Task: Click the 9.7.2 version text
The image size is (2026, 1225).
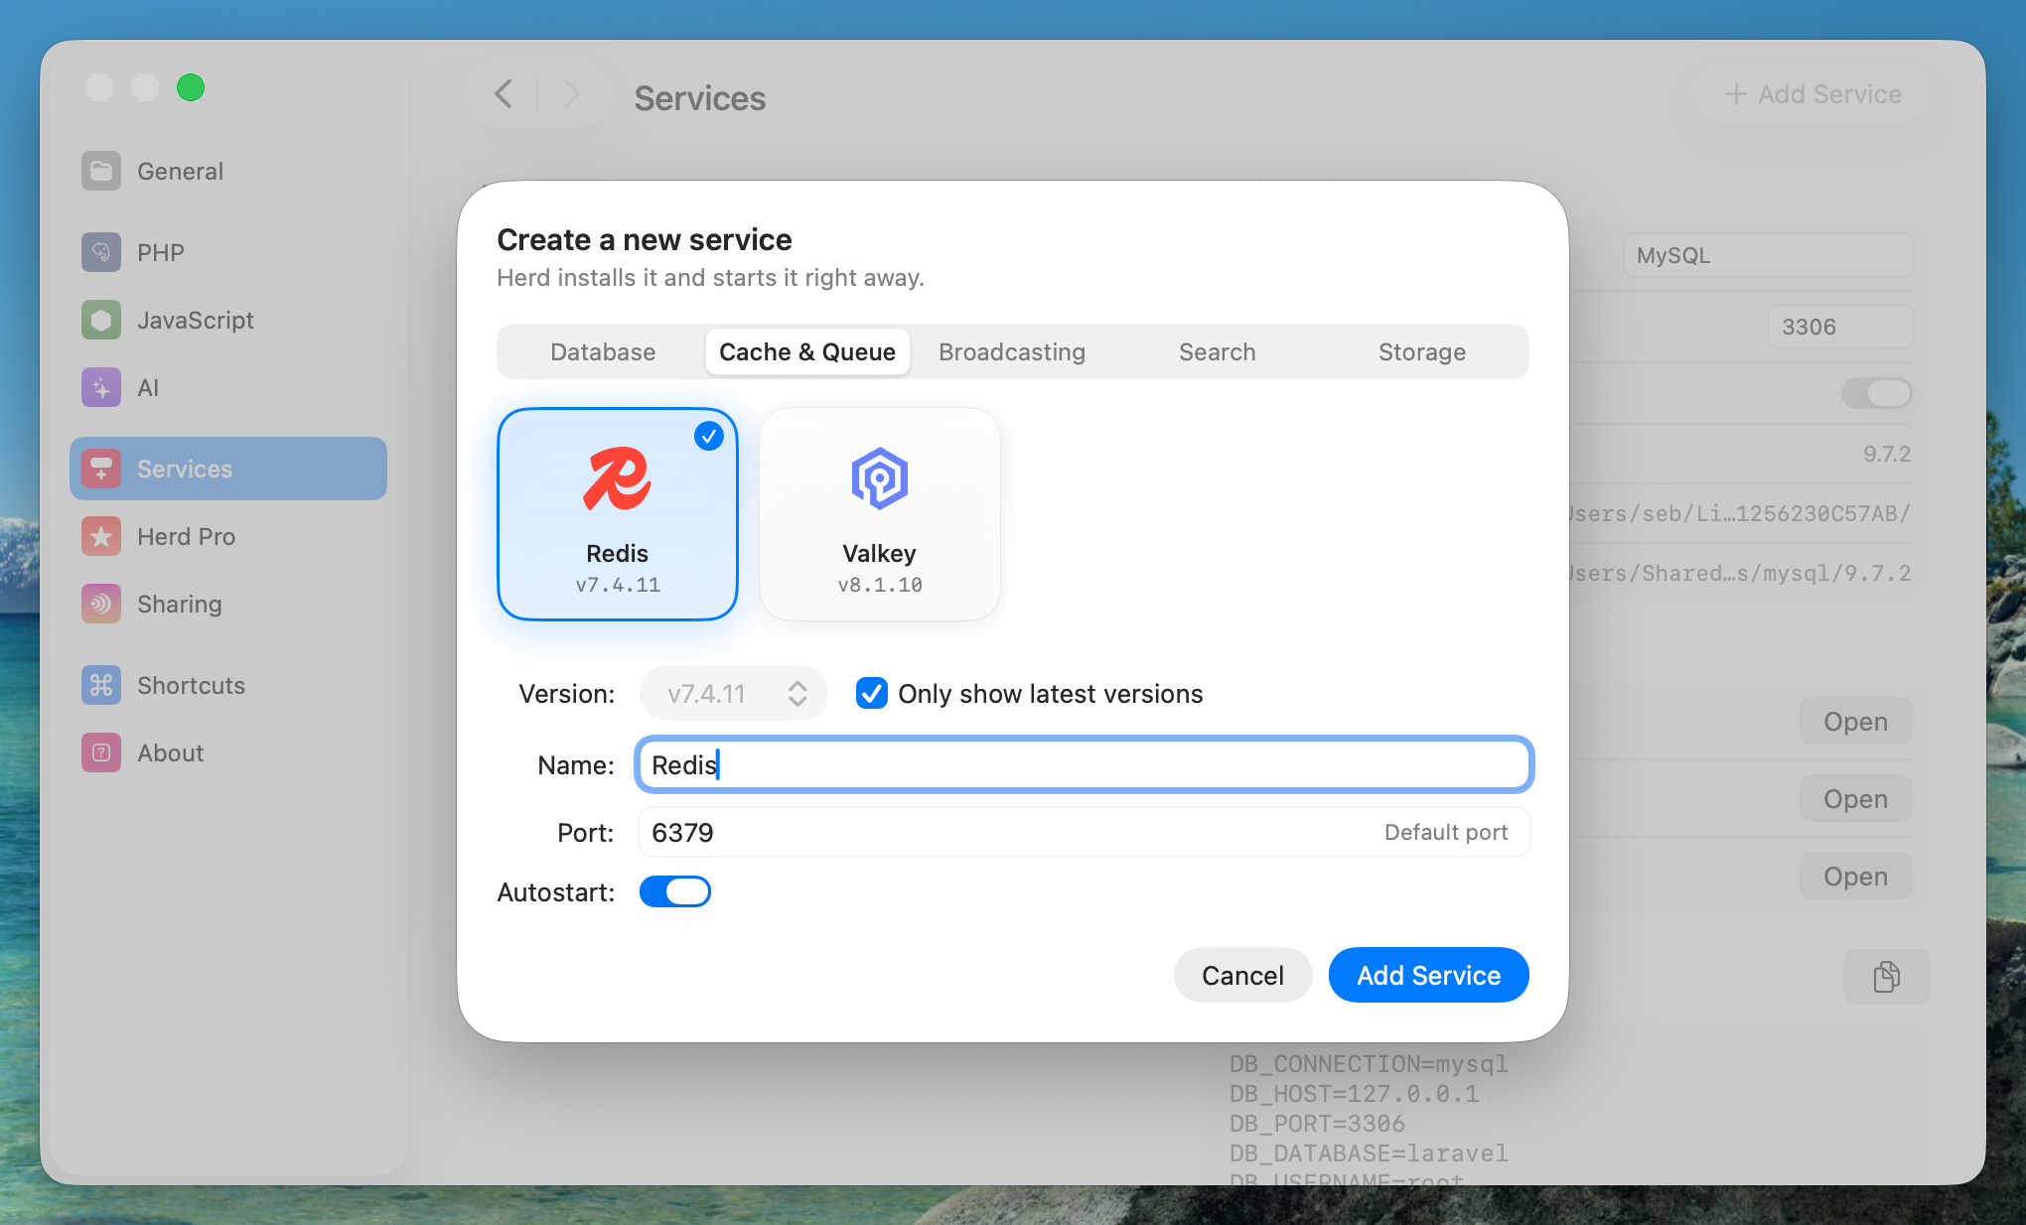Action: (1886, 454)
